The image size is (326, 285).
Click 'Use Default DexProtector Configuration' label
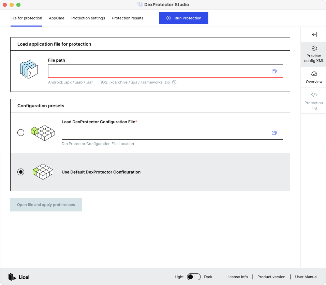[x=101, y=172]
